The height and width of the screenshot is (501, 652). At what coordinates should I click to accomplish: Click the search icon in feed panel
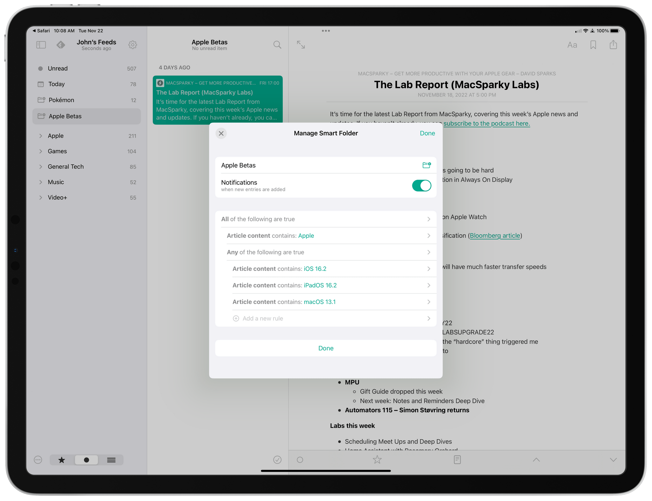tap(277, 45)
